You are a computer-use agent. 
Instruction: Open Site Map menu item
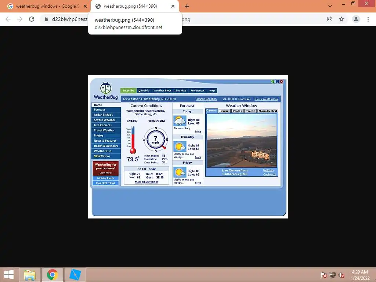181,91
